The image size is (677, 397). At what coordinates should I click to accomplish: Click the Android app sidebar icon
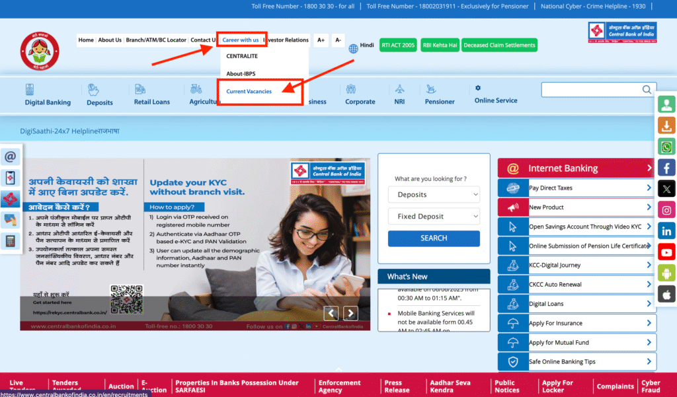click(666, 273)
